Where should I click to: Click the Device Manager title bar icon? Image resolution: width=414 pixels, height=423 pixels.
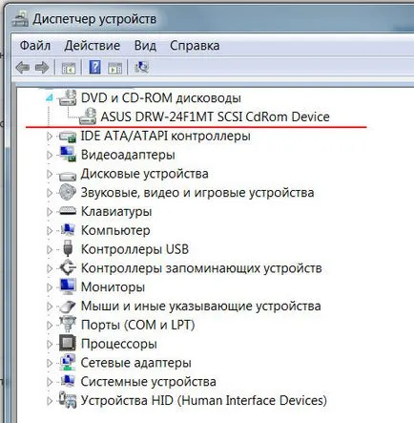20,18
